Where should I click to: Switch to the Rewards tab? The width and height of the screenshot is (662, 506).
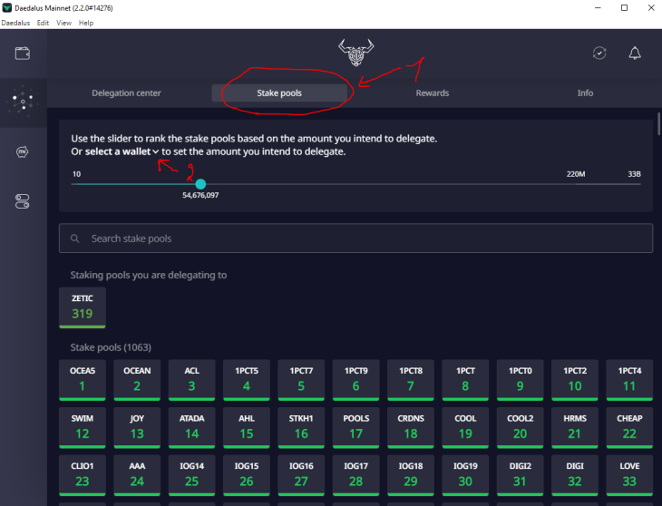(x=433, y=92)
